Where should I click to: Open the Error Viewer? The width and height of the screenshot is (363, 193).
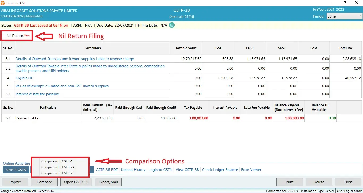[x=251, y=169]
